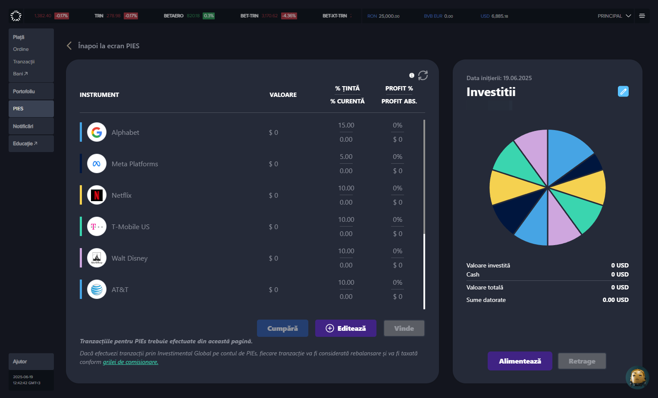Image resolution: width=658 pixels, height=398 pixels.
Task: Click the BVB EUR 0.00 balance
Action: point(439,16)
